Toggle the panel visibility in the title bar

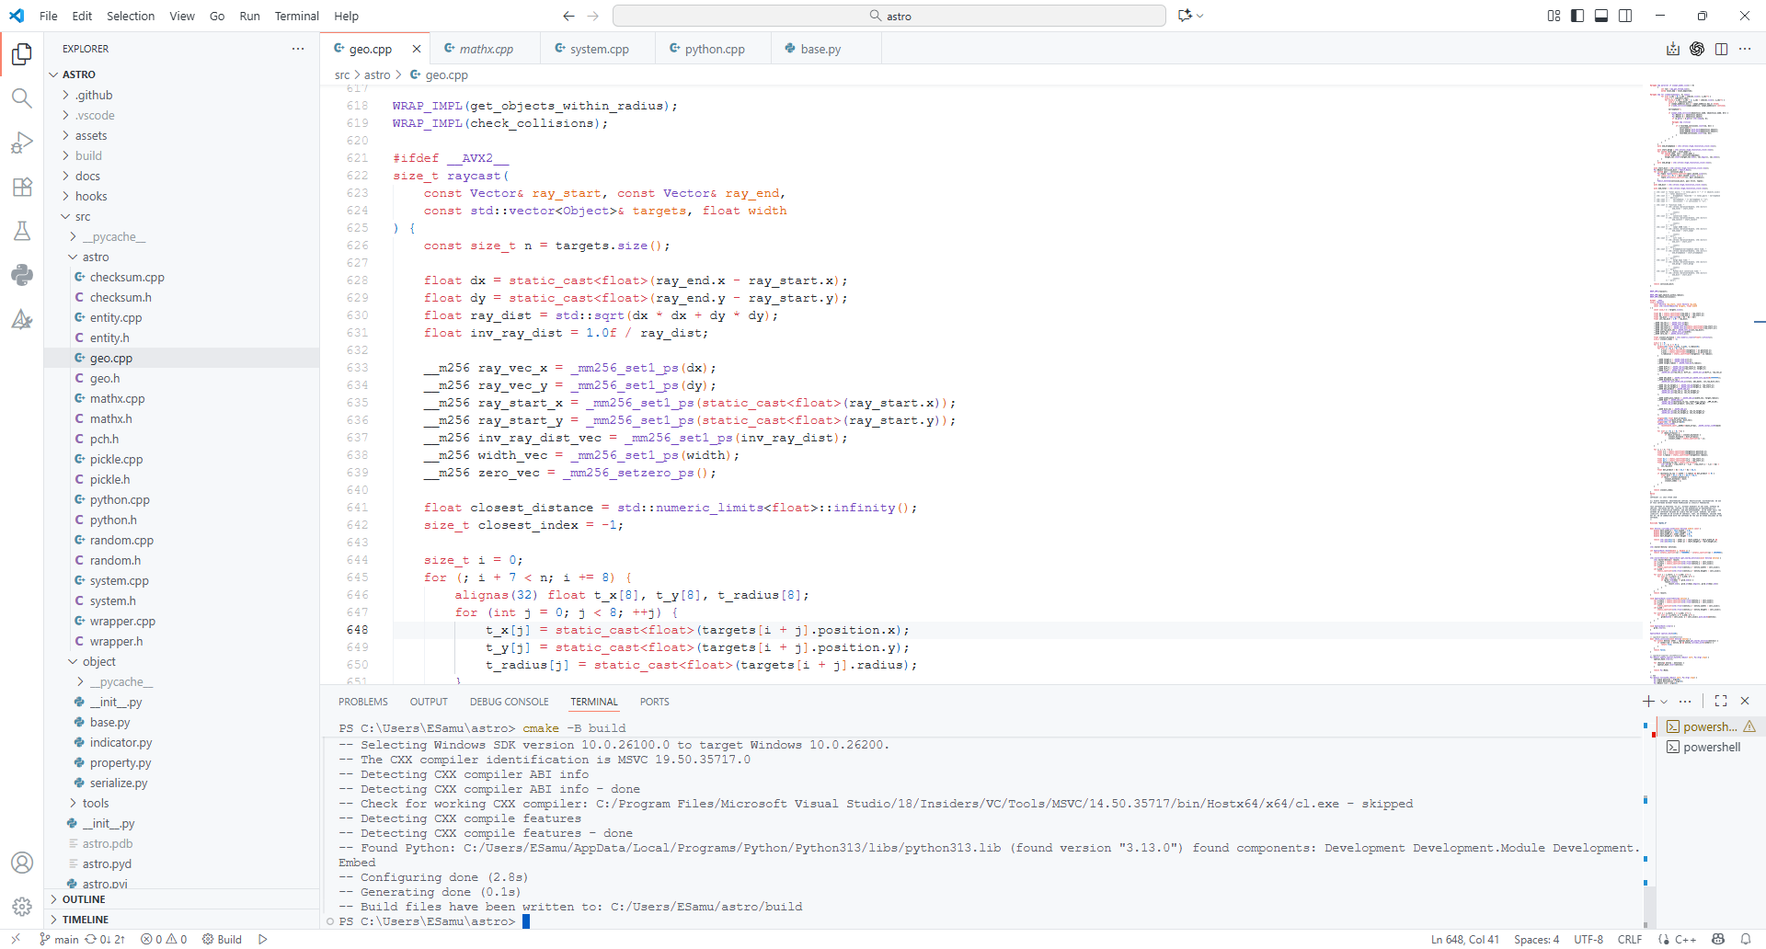(x=1601, y=16)
